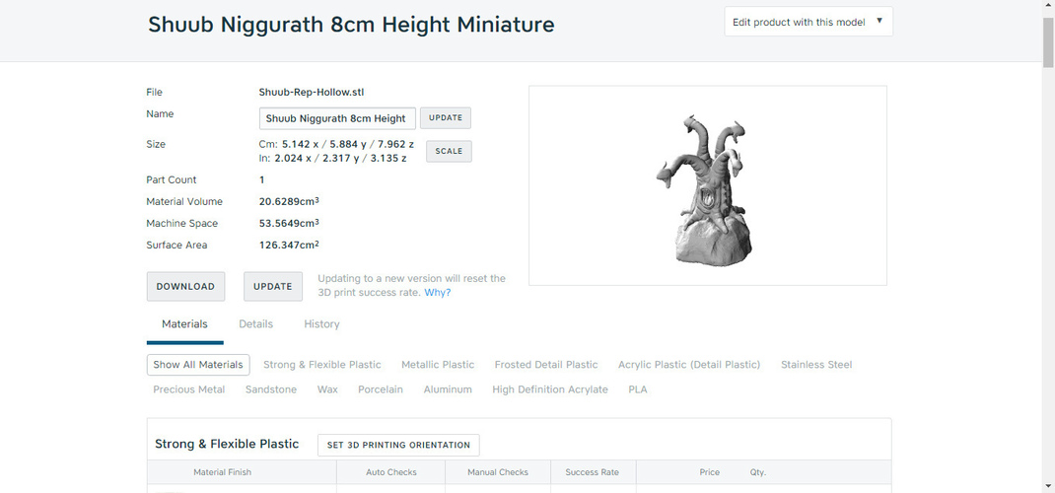Switch to the History tab

tap(321, 324)
